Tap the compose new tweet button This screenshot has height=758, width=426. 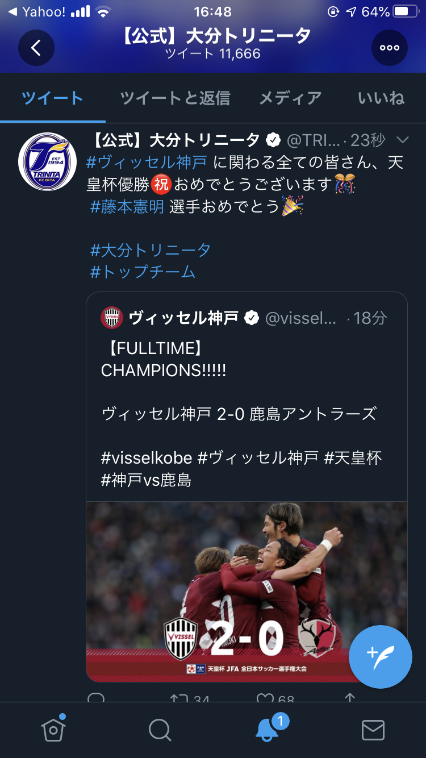(x=380, y=656)
